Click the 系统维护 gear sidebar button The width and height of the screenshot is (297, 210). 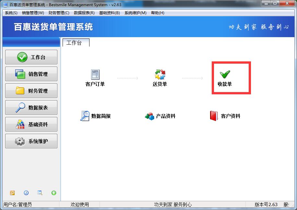click(31, 141)
